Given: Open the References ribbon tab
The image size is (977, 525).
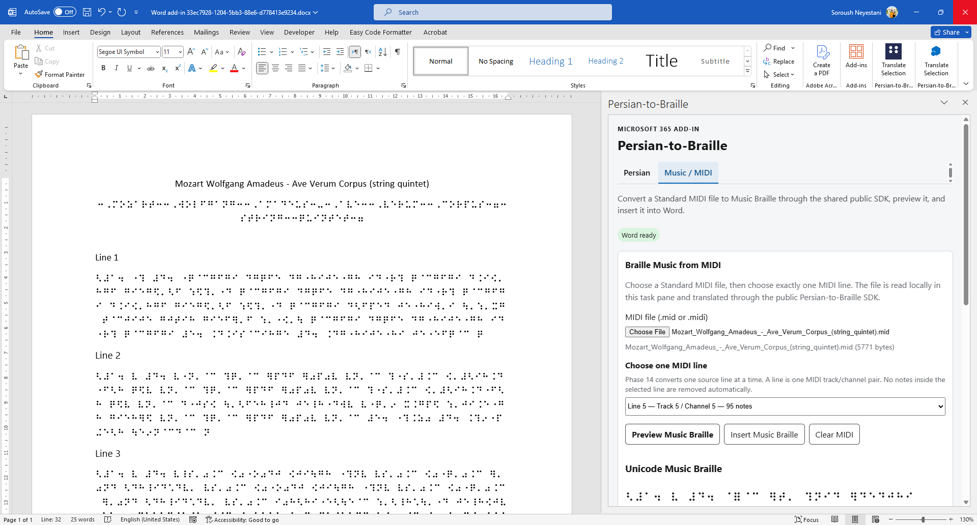Looking at the screenshot, I should point(168,32).
